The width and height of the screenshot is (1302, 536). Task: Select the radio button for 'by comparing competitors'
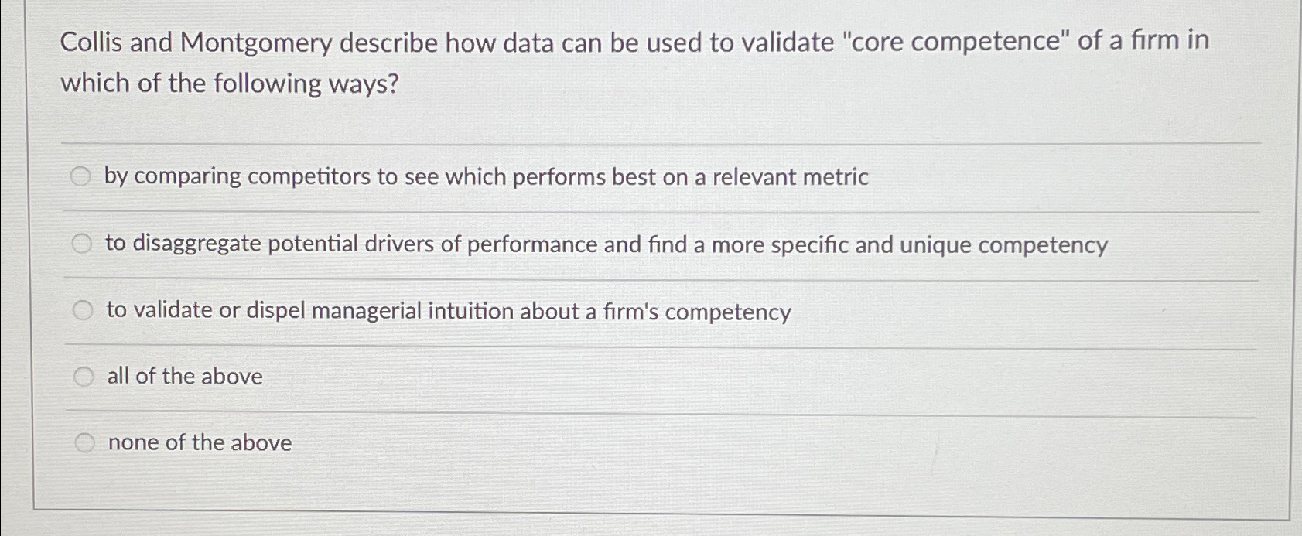point(83,176)
